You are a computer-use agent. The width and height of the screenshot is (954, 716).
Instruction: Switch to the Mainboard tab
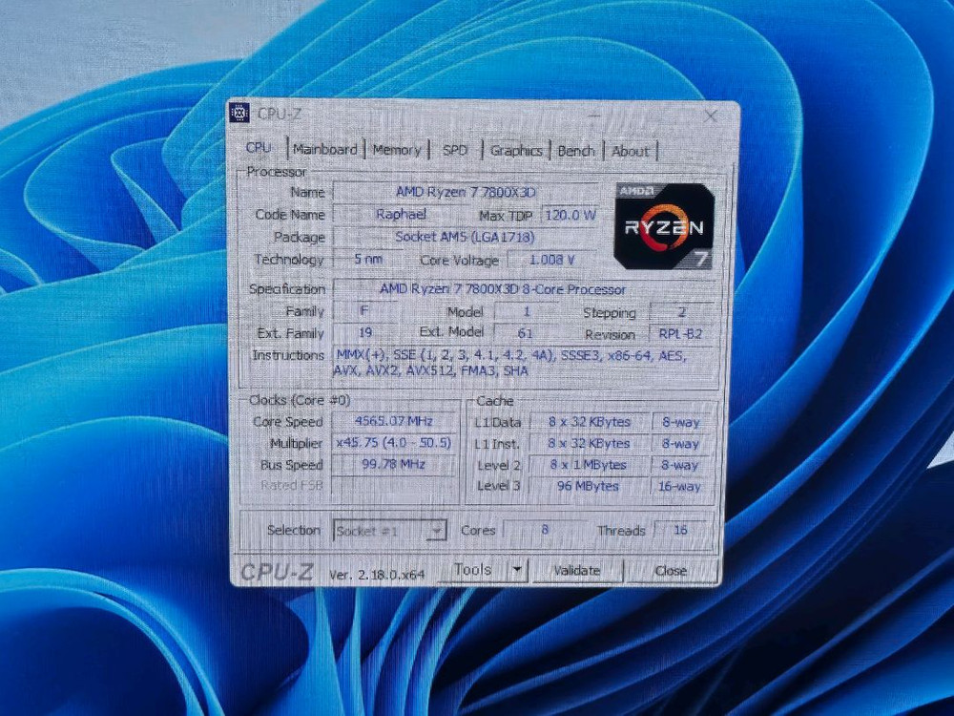(x=325, y=149)
